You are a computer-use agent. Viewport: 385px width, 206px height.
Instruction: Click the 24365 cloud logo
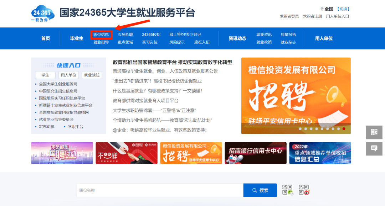point(43,14)
